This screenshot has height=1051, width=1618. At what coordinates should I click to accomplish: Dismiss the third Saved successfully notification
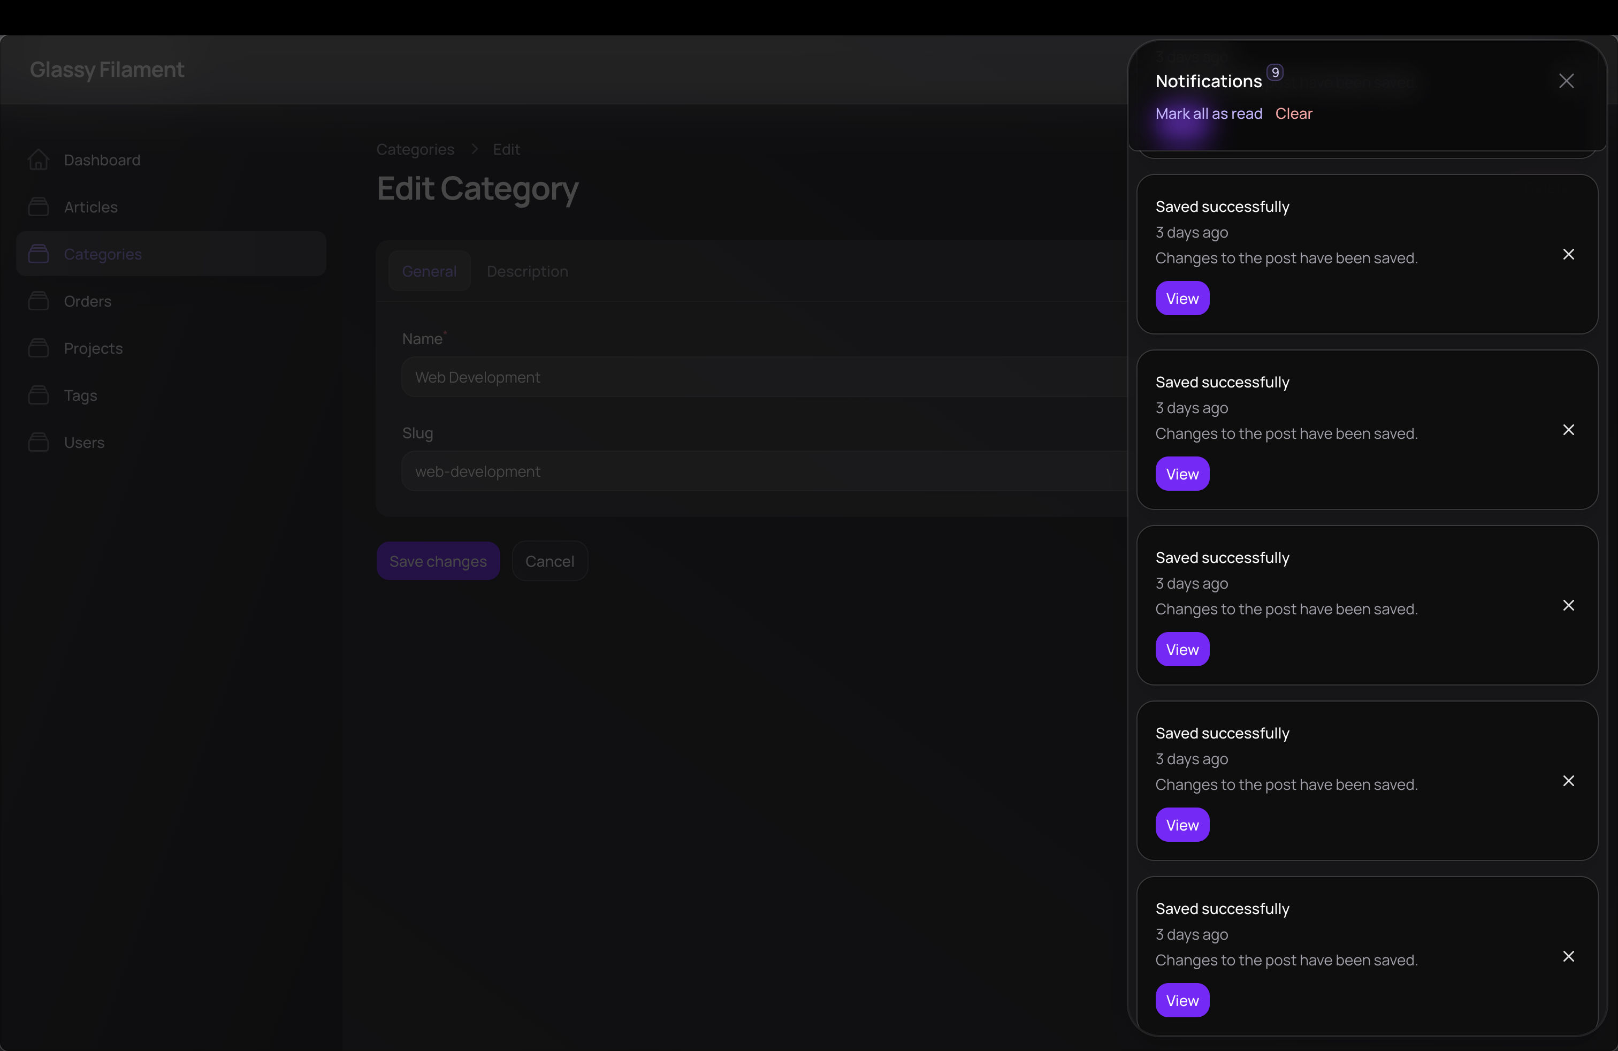[x=1568, y=605]
